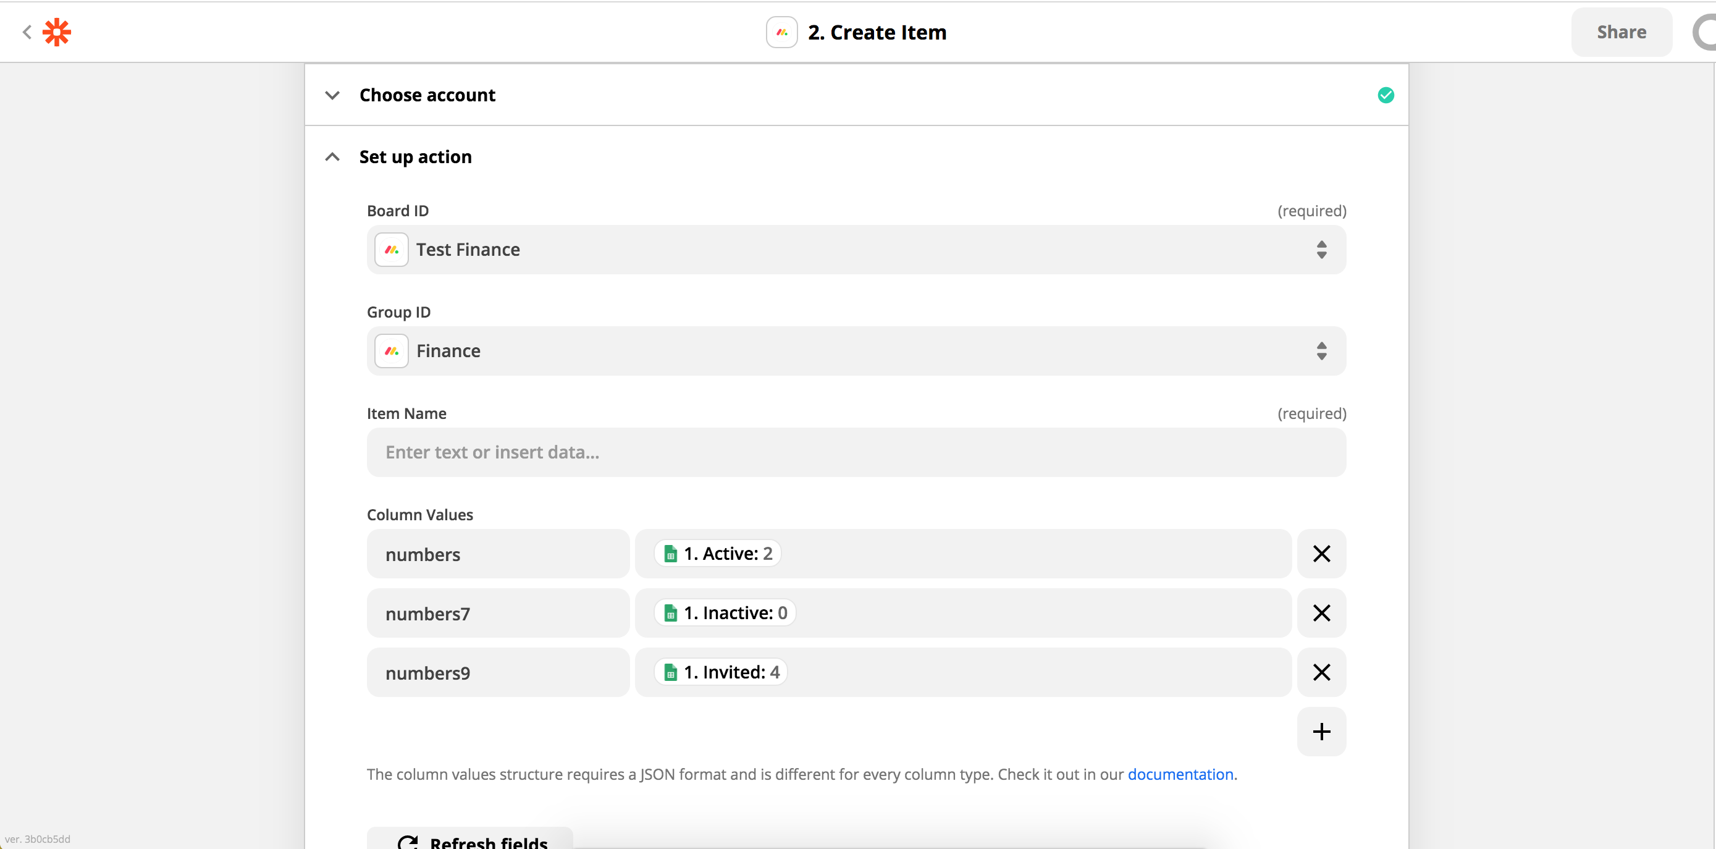Viewport: 1716px width, 849px height.
Task: Click the '1. Invited: 4' data pill
Action: click(721, 672)
